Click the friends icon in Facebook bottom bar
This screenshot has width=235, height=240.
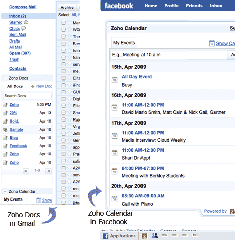154,235
